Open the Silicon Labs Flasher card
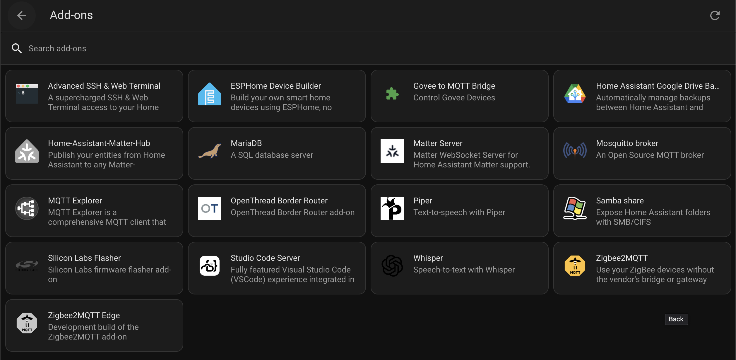The width and height of the screenshot is (736, 360). [94, 268]
